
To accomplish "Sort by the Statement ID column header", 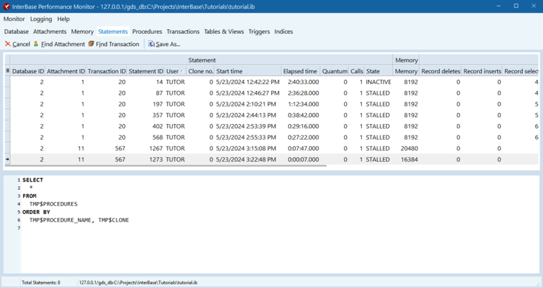I will pyautogui.click(x=146, y=71).
